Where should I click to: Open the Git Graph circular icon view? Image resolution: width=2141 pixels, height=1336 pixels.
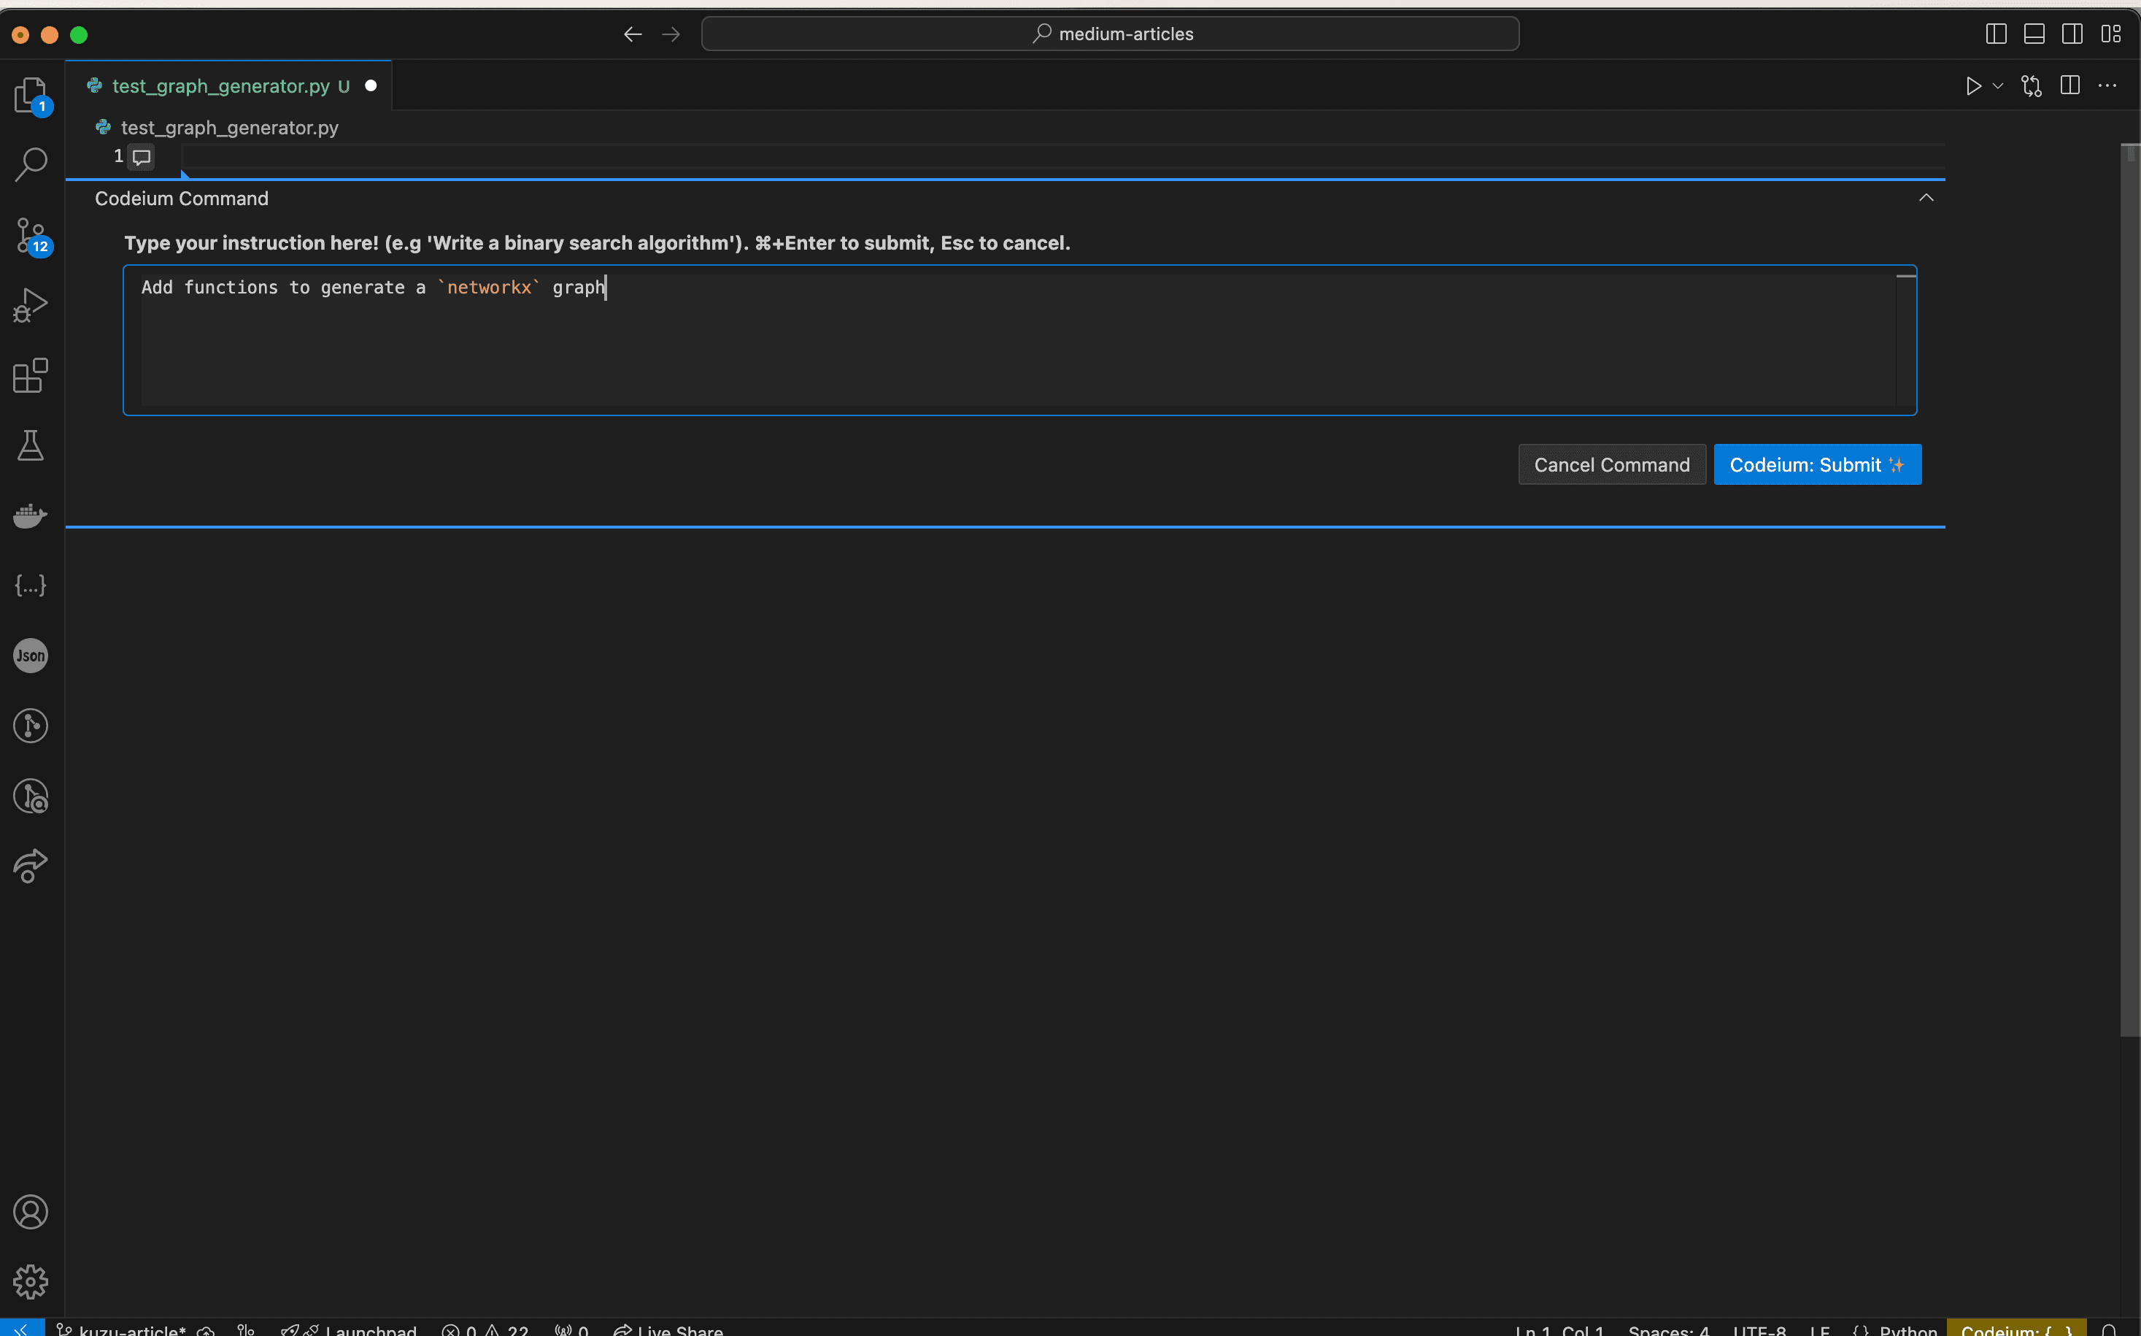point(31,726)
